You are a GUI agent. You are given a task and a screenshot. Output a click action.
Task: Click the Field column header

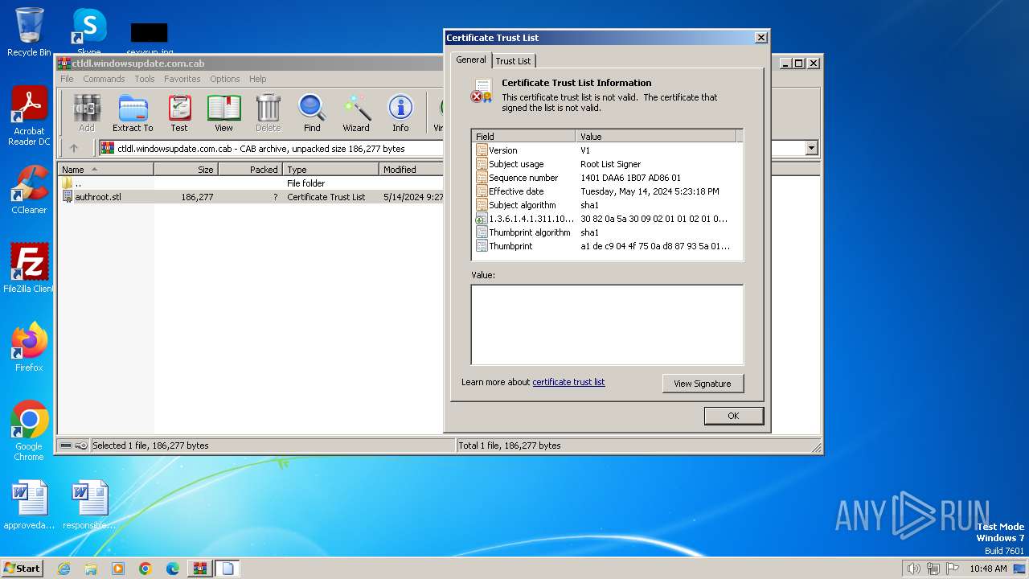pos(523,137)
